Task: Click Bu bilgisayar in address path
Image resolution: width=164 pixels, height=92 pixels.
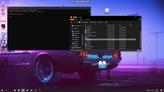Action: tap(85, 22)
